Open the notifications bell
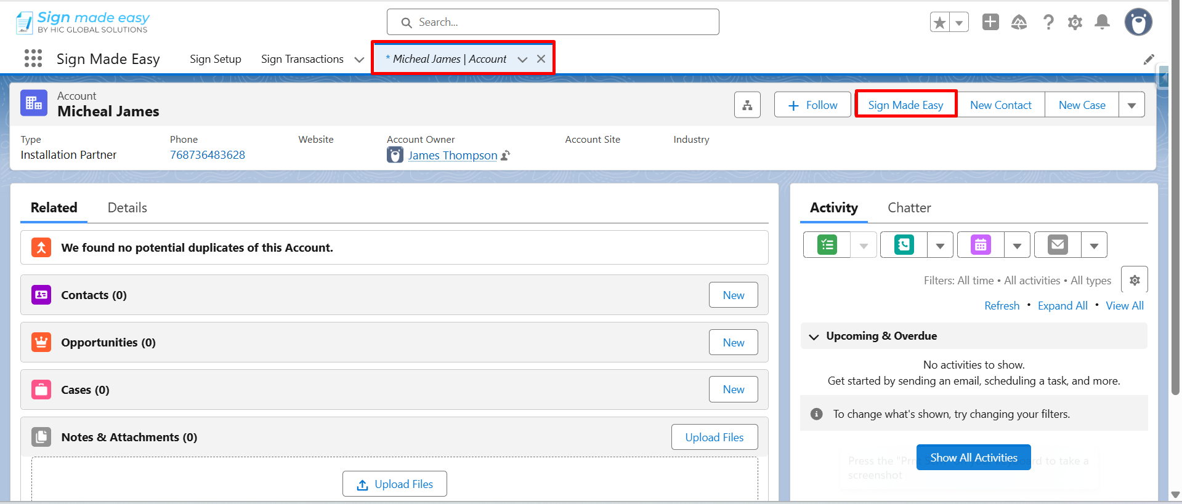This screenshot has width=1182, height=504. (x=1103, y=22)
